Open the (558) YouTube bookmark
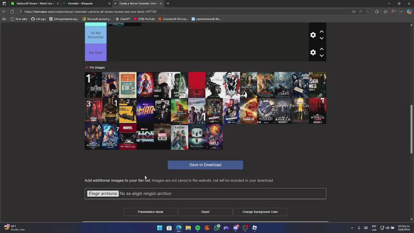This screenshot has width=414, height=233. click(144, 19)
